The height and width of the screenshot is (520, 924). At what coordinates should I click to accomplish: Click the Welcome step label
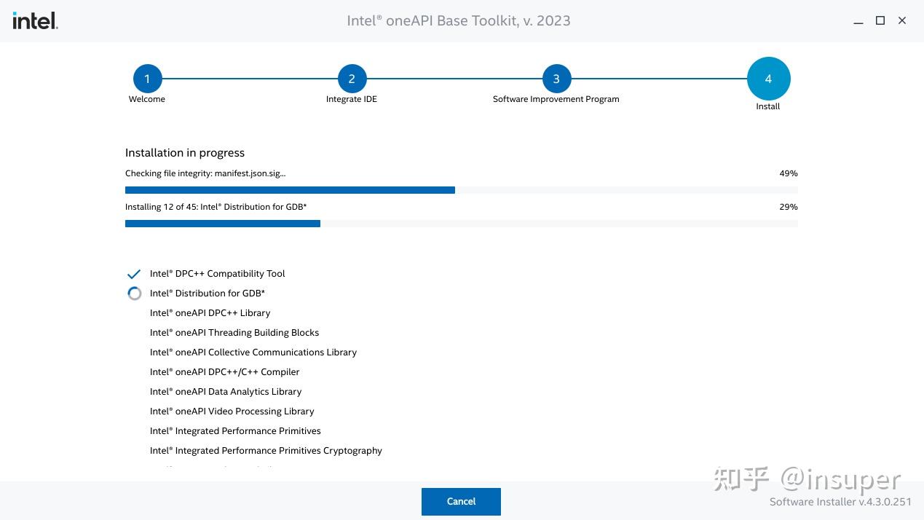[147, 99]
